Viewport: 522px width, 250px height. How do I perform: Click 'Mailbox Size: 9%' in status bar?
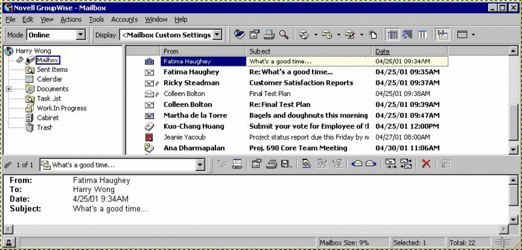pyautogui.click(x=345, y=243)
